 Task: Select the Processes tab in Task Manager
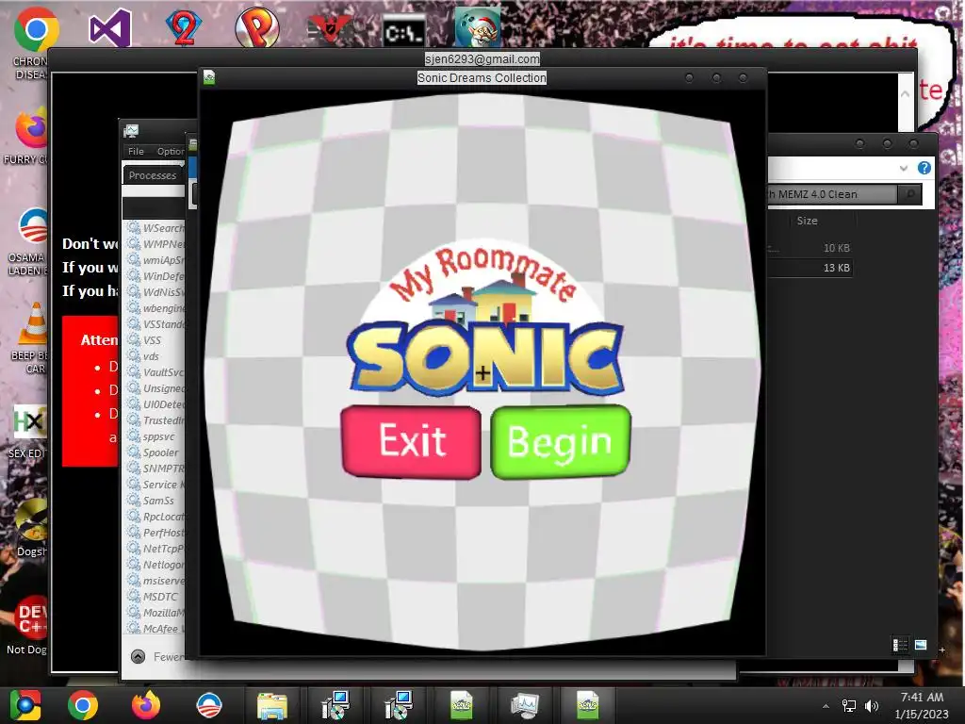pos(154,175)
